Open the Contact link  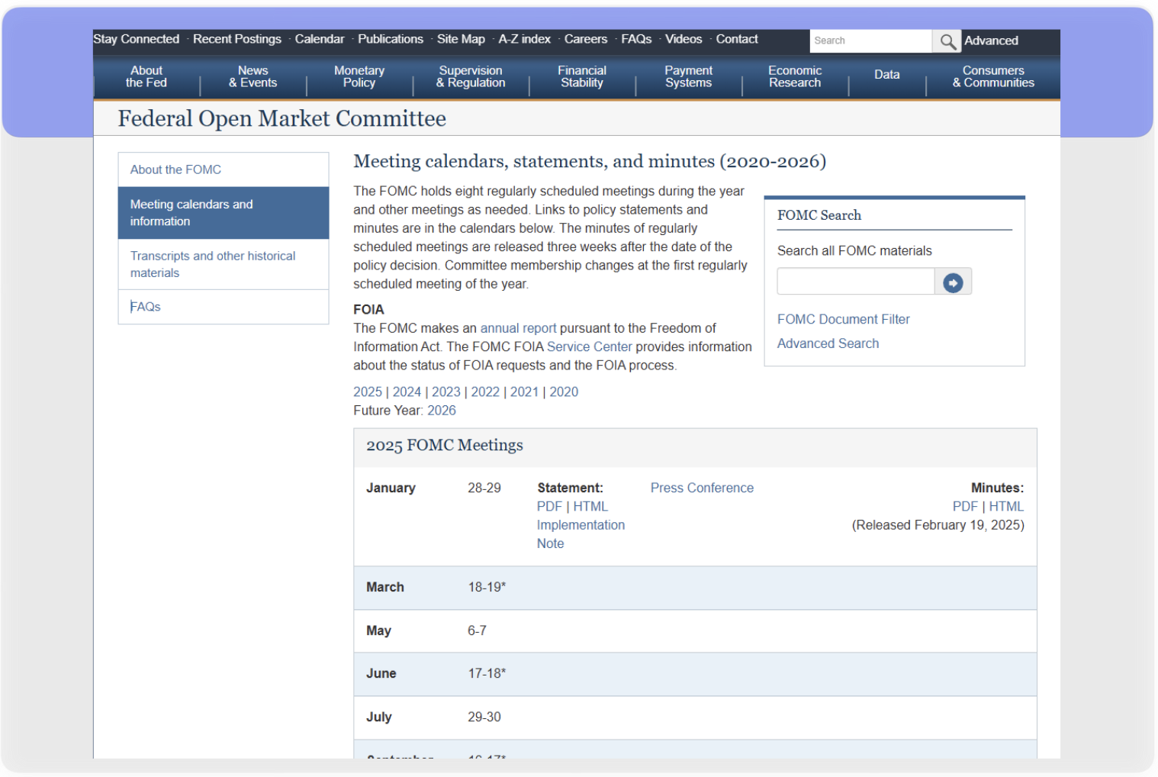[737, 39]
